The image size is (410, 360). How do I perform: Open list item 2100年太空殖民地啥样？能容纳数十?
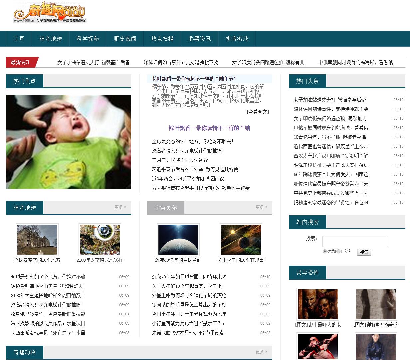(48, 295)
